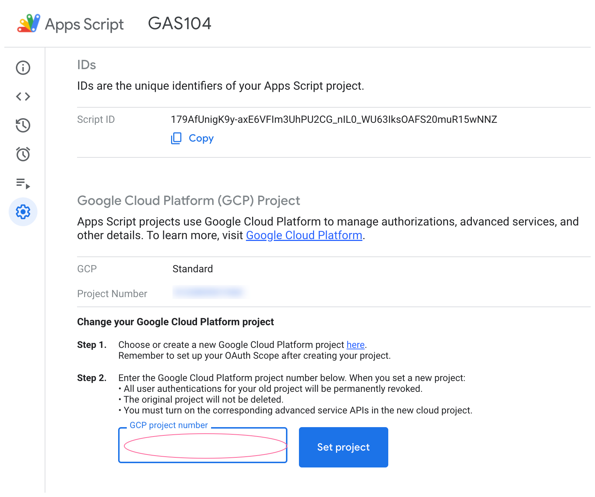This screenshot has height=497, width=595.
Task: Open the 'here' link in Step 1
Action: [355, 345]
